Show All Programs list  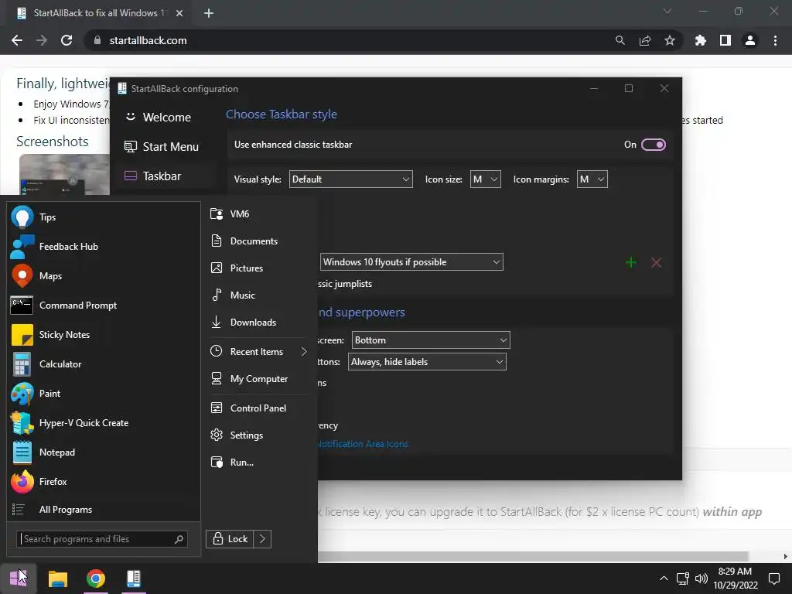[x=104, y=510]
